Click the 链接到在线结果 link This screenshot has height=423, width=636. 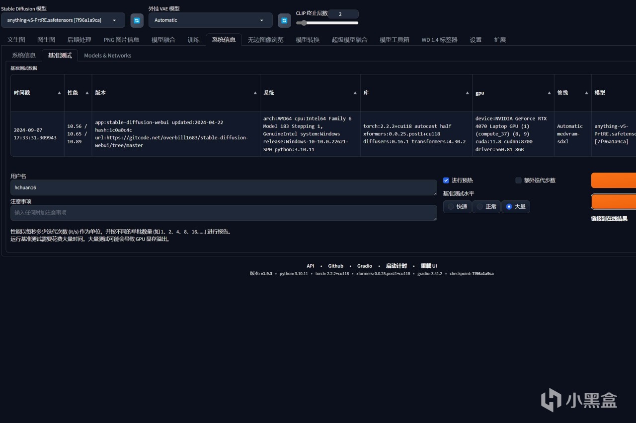[609, 219]
